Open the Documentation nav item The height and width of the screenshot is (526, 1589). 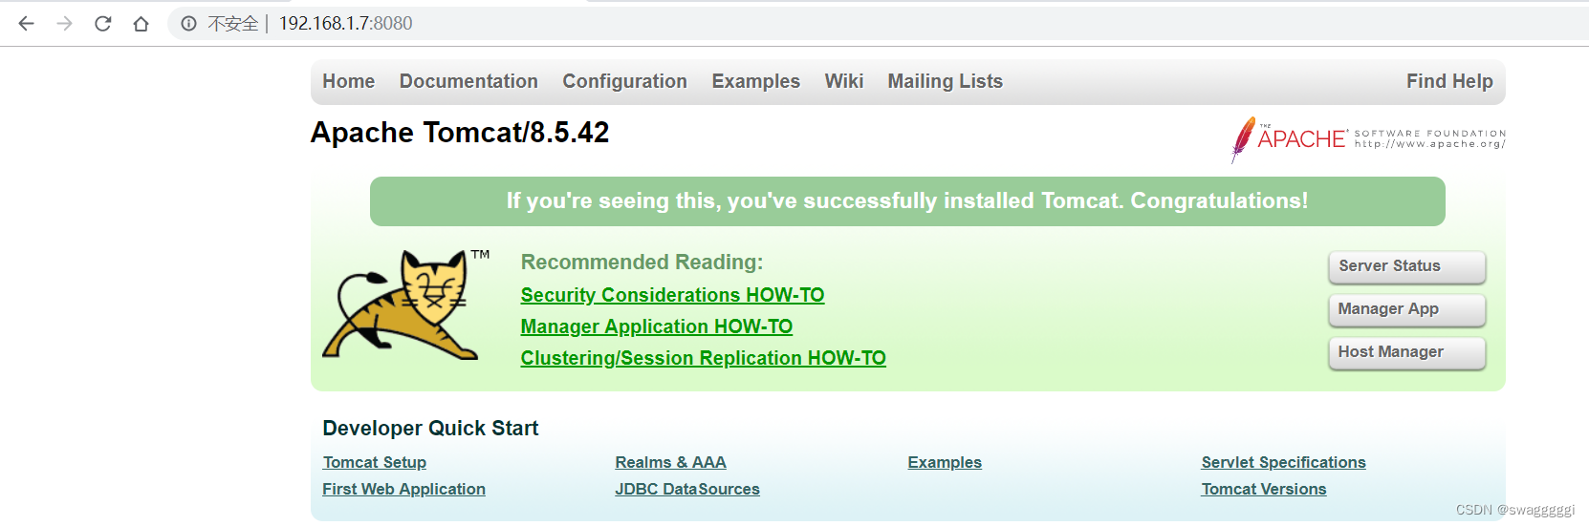coord(468,82)
